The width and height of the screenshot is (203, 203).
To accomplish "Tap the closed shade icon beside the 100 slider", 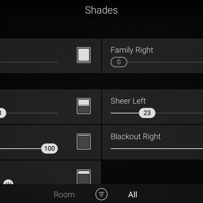I will coord(84,142).
